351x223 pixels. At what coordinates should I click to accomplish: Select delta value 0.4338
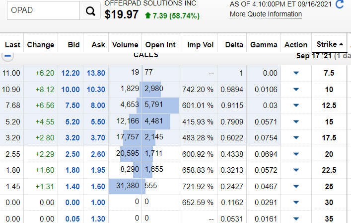click(232, 154)
